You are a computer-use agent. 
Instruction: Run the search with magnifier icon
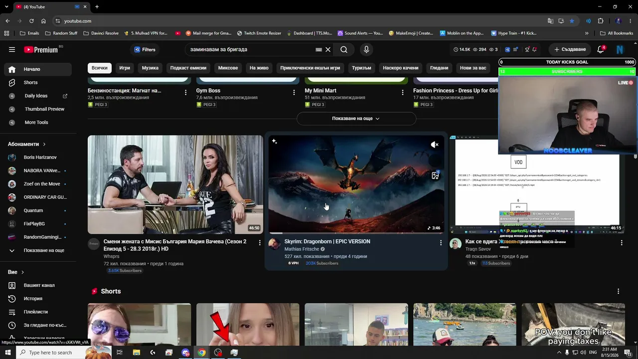(x=344, y=49)
